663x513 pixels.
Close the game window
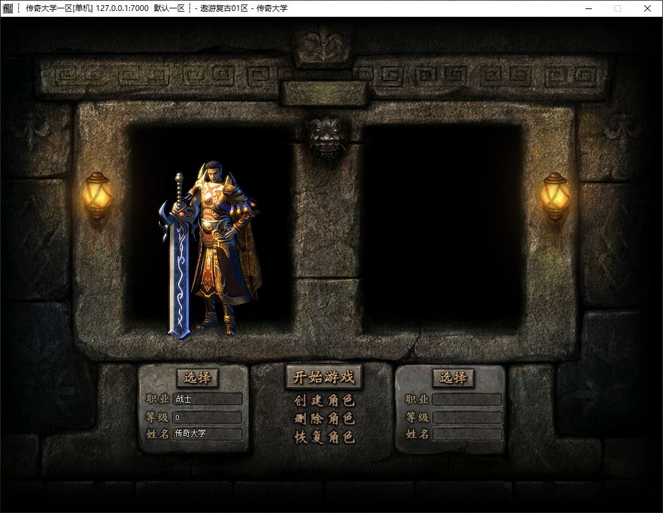(x=647, y=8)
